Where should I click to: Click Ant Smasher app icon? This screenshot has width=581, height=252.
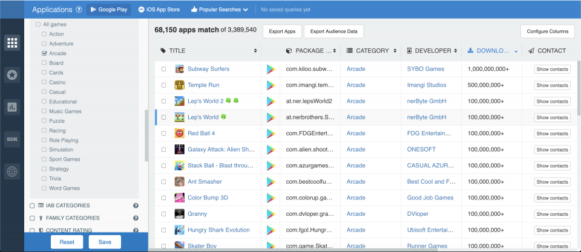(179, 182)
